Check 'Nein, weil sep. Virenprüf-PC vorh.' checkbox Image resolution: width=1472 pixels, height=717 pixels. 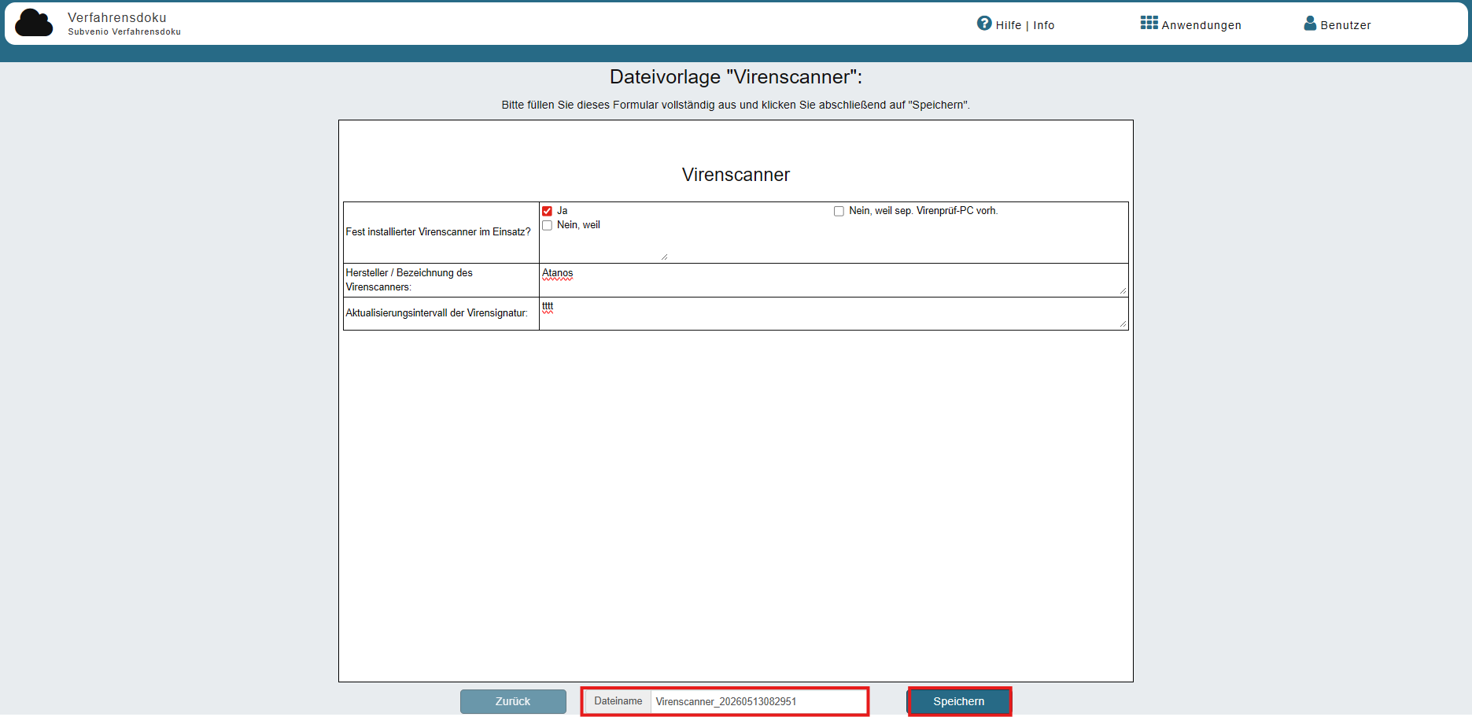839,211
